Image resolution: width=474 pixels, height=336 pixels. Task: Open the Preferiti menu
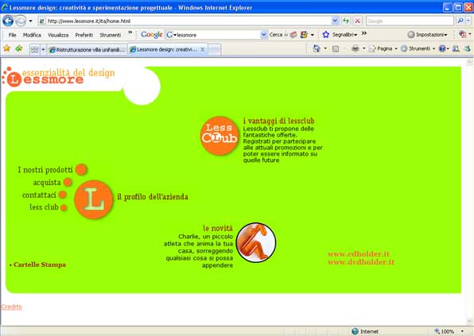click(84, 35)
